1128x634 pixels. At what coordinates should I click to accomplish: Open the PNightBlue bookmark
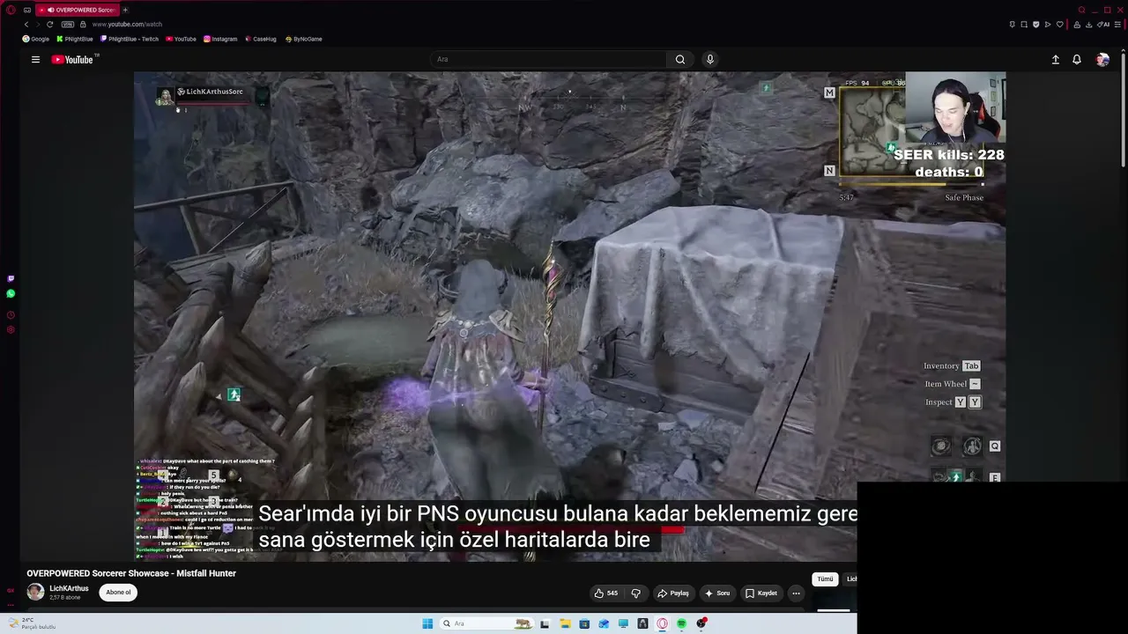coord(75,39)
